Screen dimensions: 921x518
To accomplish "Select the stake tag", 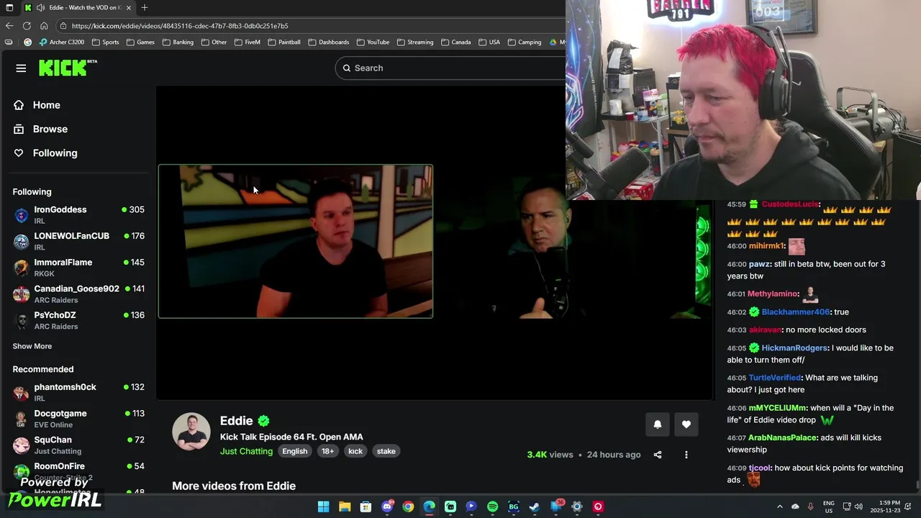I will pos(386,451).
